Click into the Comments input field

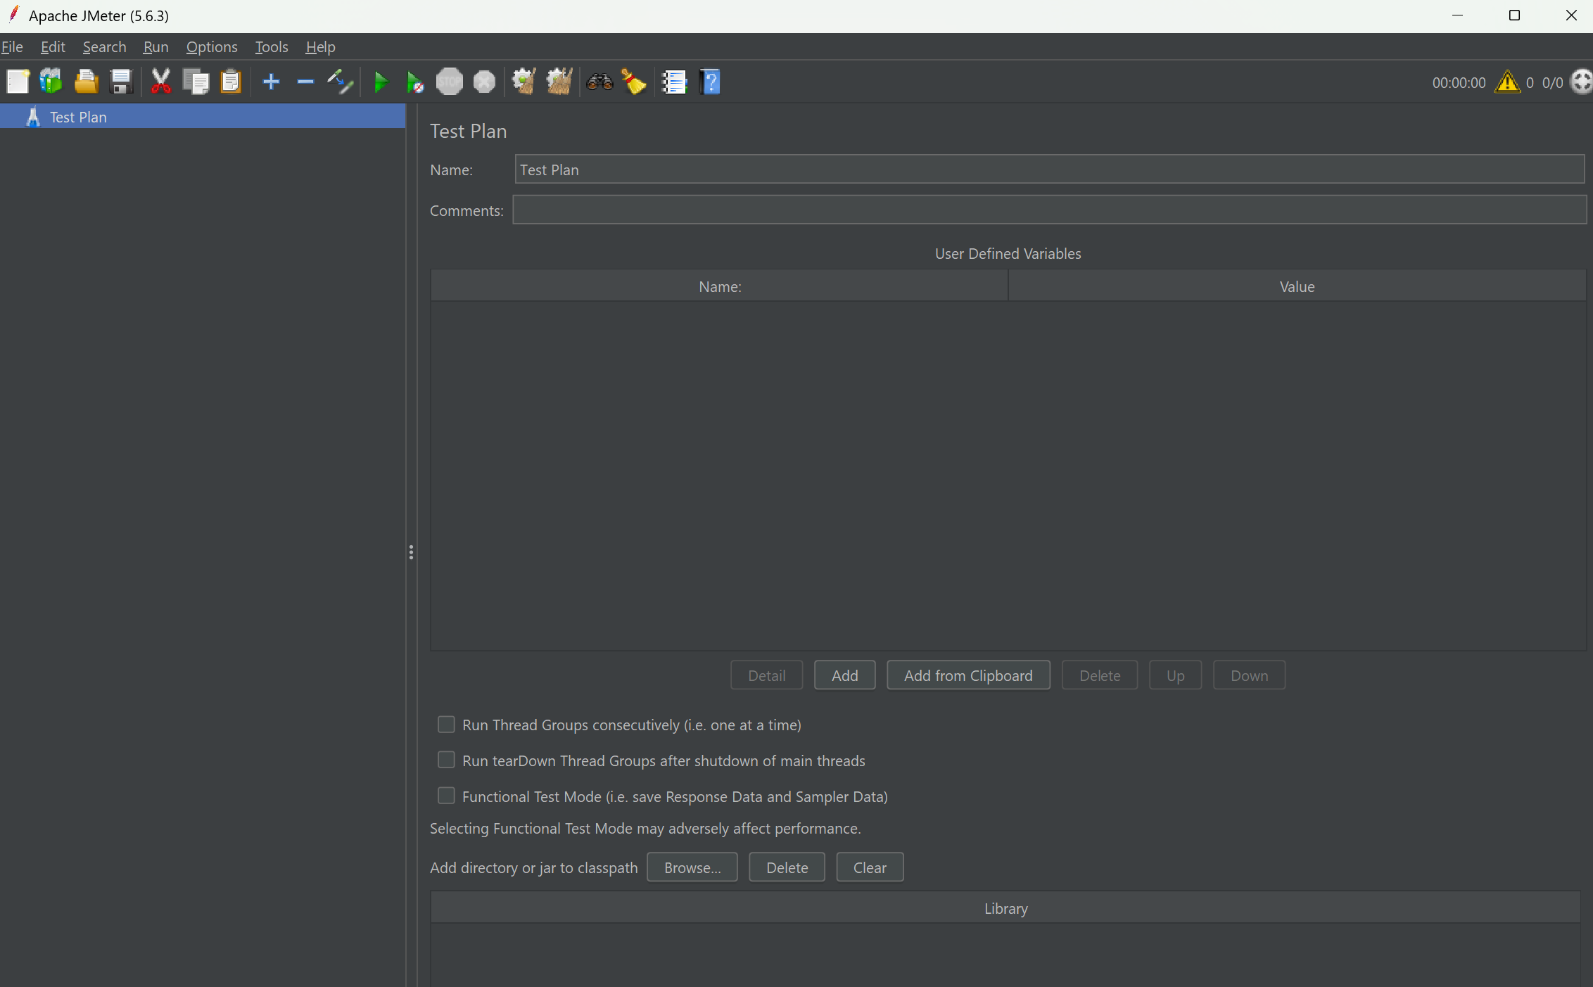[1048, 210]
